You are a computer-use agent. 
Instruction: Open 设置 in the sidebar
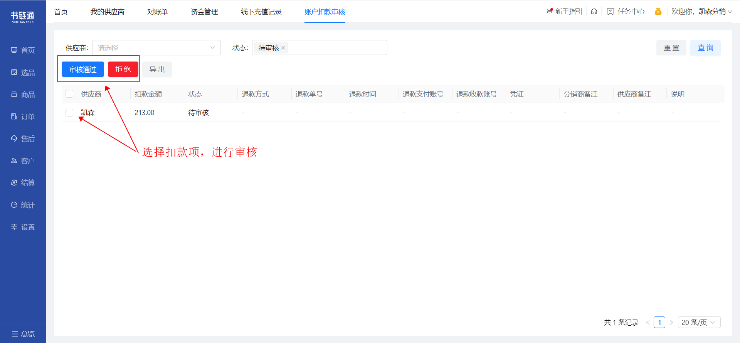click(23, 227)
